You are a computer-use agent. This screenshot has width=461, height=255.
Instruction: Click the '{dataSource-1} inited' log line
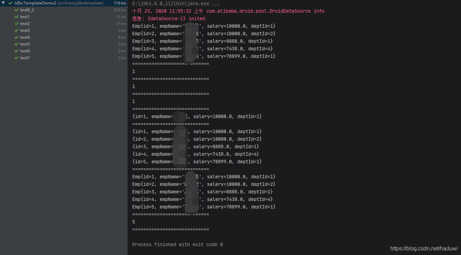tap(169, 18)
